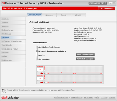Image resolution: width=117 pixels, height=101 pixels.
Task: Click the Eingehend 0B value box
Action: tap(40, 70)
